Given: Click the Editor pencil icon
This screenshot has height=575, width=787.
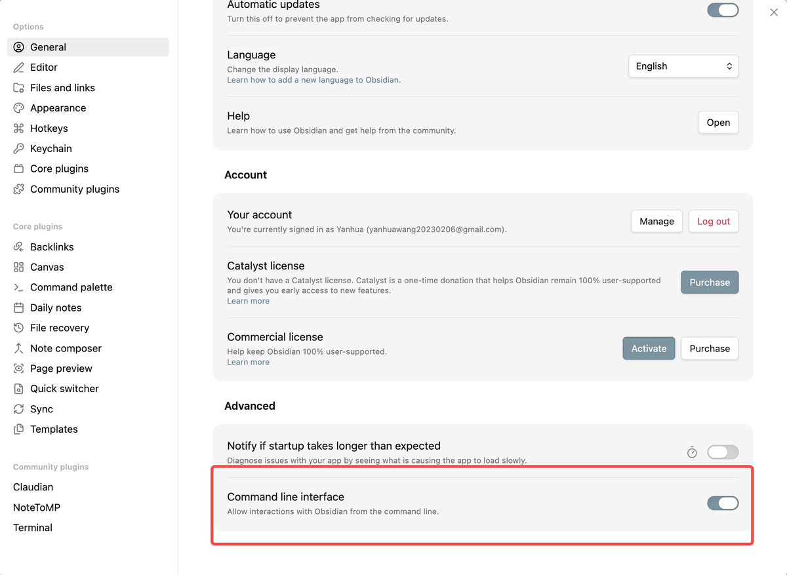Looking at the screenshot, I should [x=18, y=68].
